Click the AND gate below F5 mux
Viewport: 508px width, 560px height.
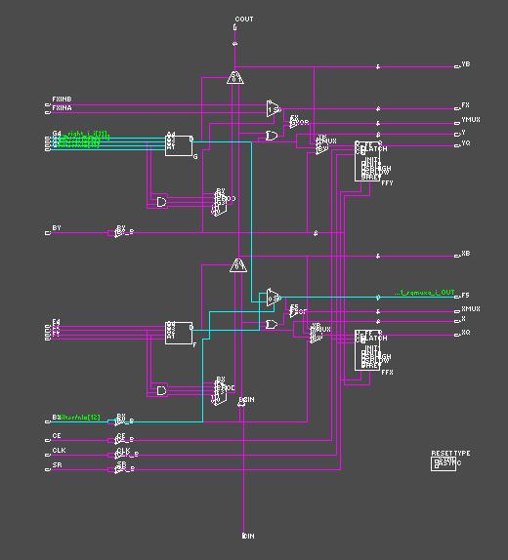272,324
